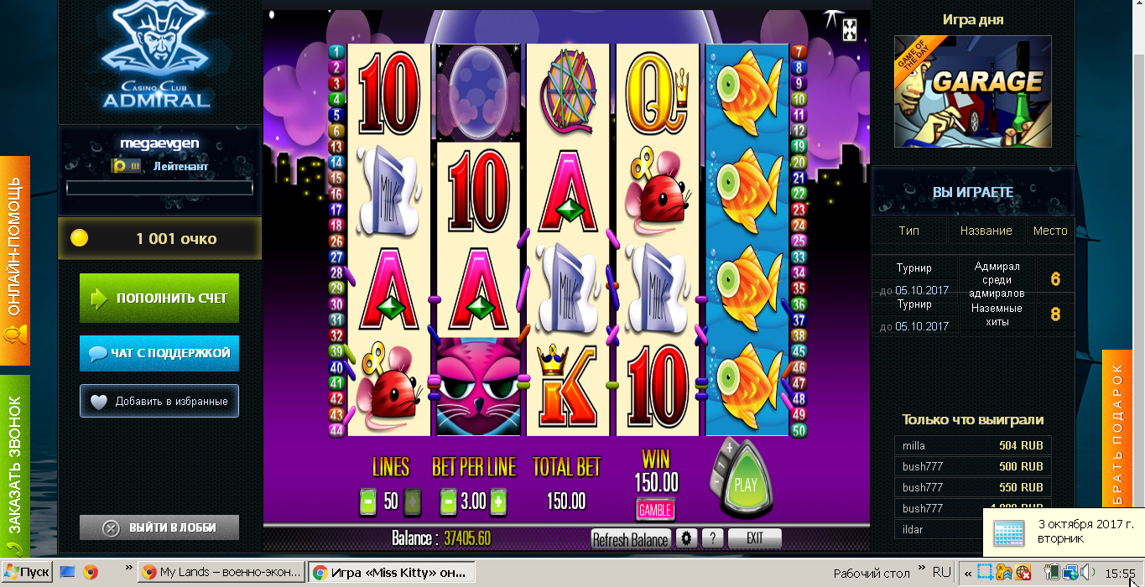Open help with the question mark button

point(712,538)
